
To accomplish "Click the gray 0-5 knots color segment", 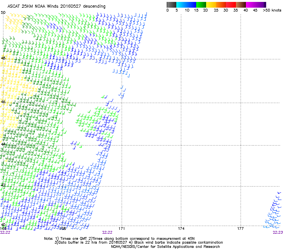I will [171, 5].
